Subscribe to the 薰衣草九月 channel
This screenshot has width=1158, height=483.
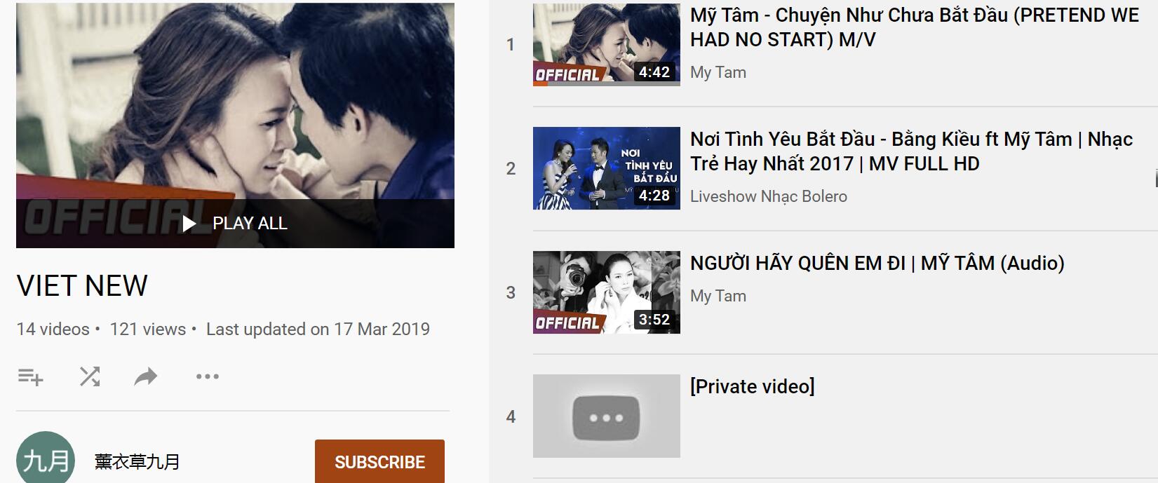(379, 461)
